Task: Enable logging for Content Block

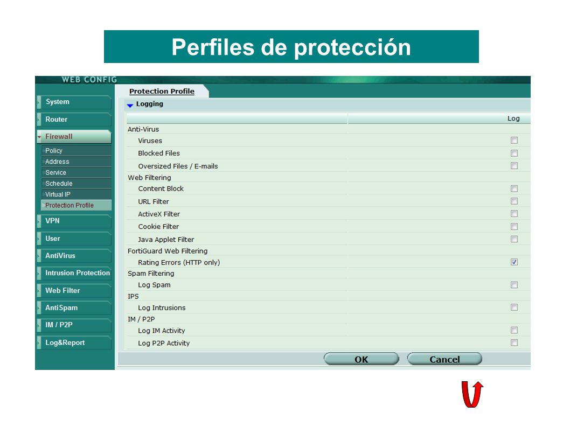Action: click(x=514, y=188)
